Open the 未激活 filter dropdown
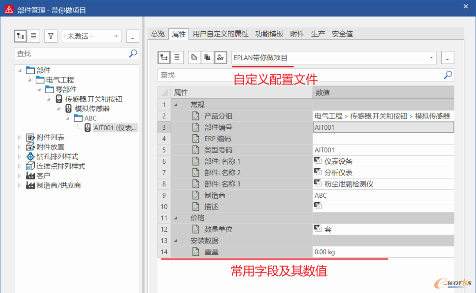 click(x=91, y=36)
